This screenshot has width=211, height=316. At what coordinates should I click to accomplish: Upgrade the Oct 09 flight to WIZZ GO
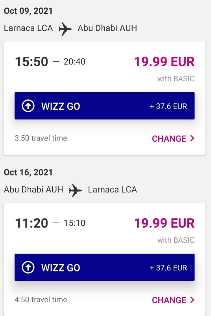105,106
